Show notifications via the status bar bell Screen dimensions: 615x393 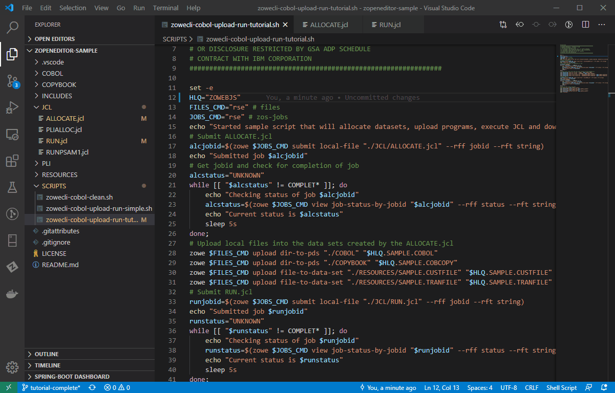point(603,387)
